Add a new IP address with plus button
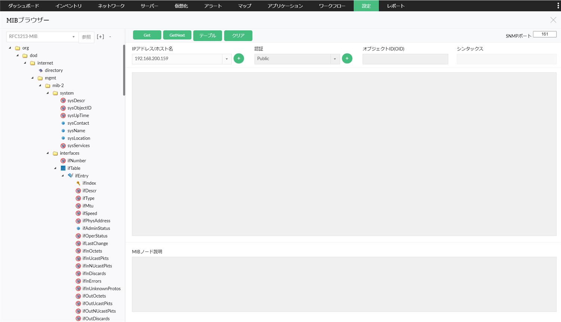Screen dimensions: 561x322 tap(239, 59)
